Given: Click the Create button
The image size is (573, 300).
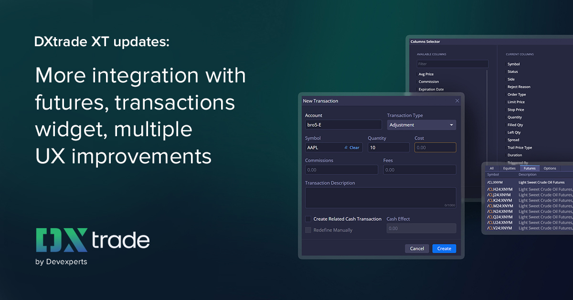Looking at the screenshot, I should pyautogui.click(x=444, y=248).
